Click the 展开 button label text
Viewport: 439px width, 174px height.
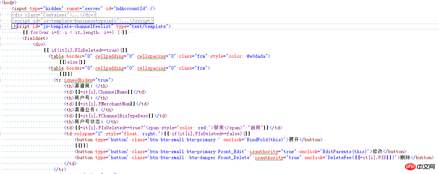click(x=294, y=139)
